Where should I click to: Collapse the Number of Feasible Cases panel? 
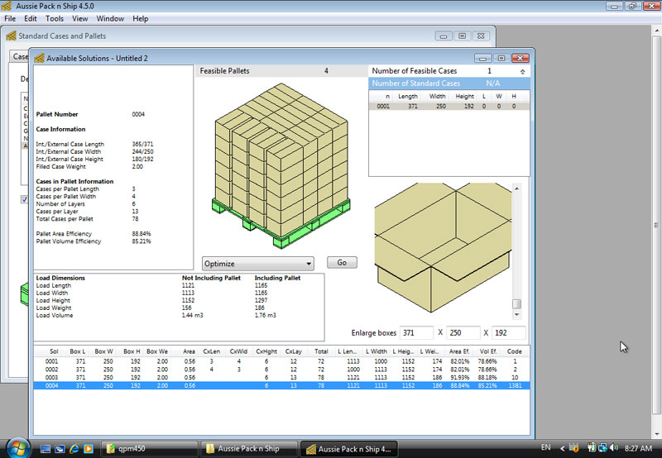[x=523, y=72]
